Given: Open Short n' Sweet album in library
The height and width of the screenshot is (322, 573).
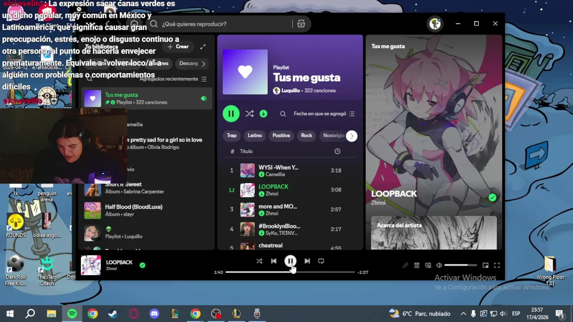Looking at the screenshot, I should tap(146, 188).
